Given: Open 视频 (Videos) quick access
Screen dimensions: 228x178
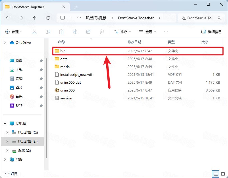Looking at the screenshot, I should pyautogui.click(x=16, y=106).
